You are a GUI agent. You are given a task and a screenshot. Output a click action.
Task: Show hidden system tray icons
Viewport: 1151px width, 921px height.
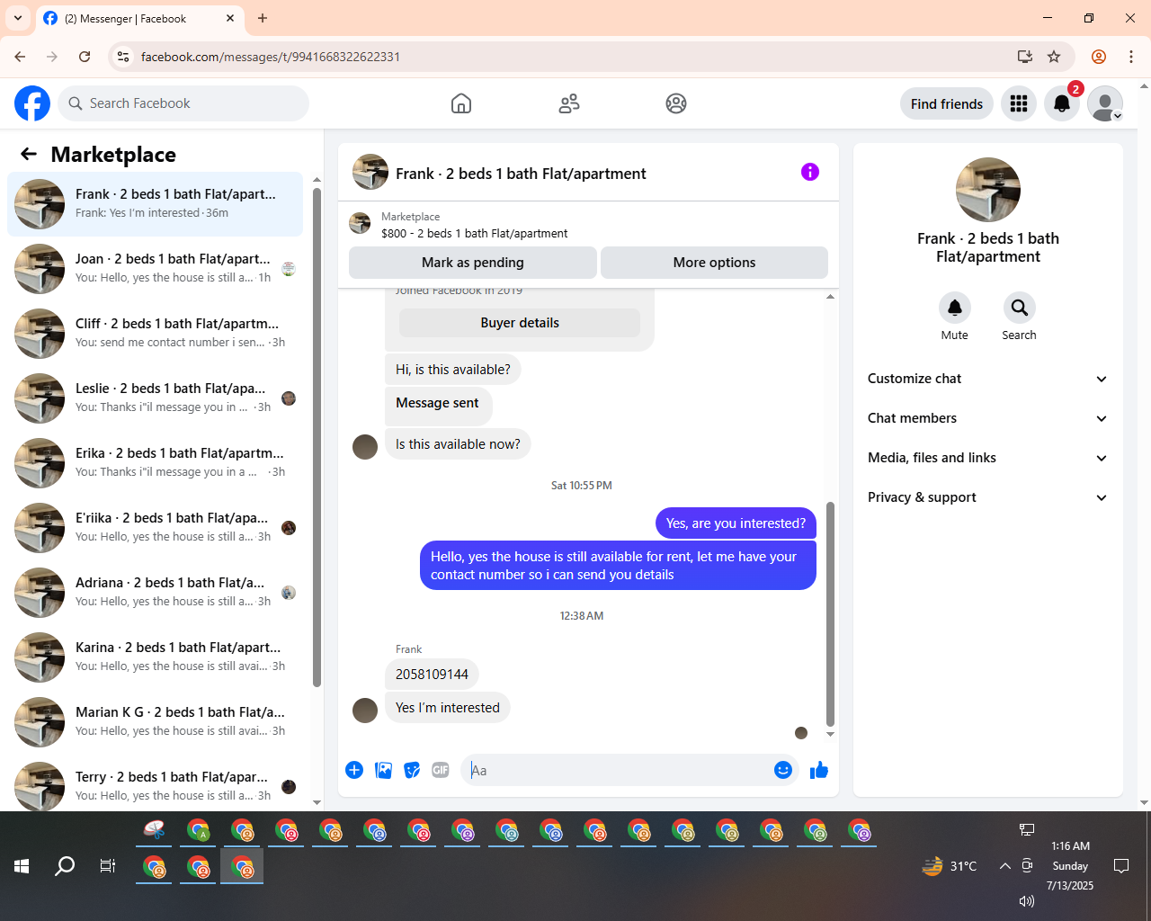pos(1005,866)
